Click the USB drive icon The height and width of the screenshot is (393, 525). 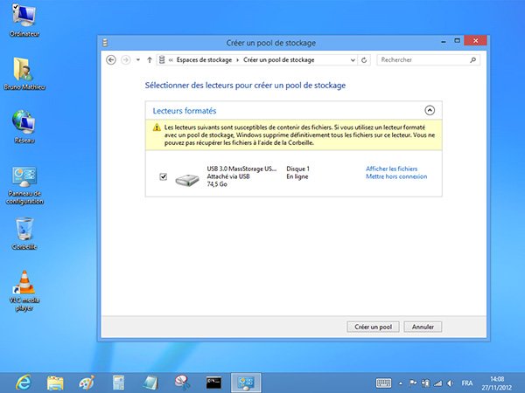[187, 180]
